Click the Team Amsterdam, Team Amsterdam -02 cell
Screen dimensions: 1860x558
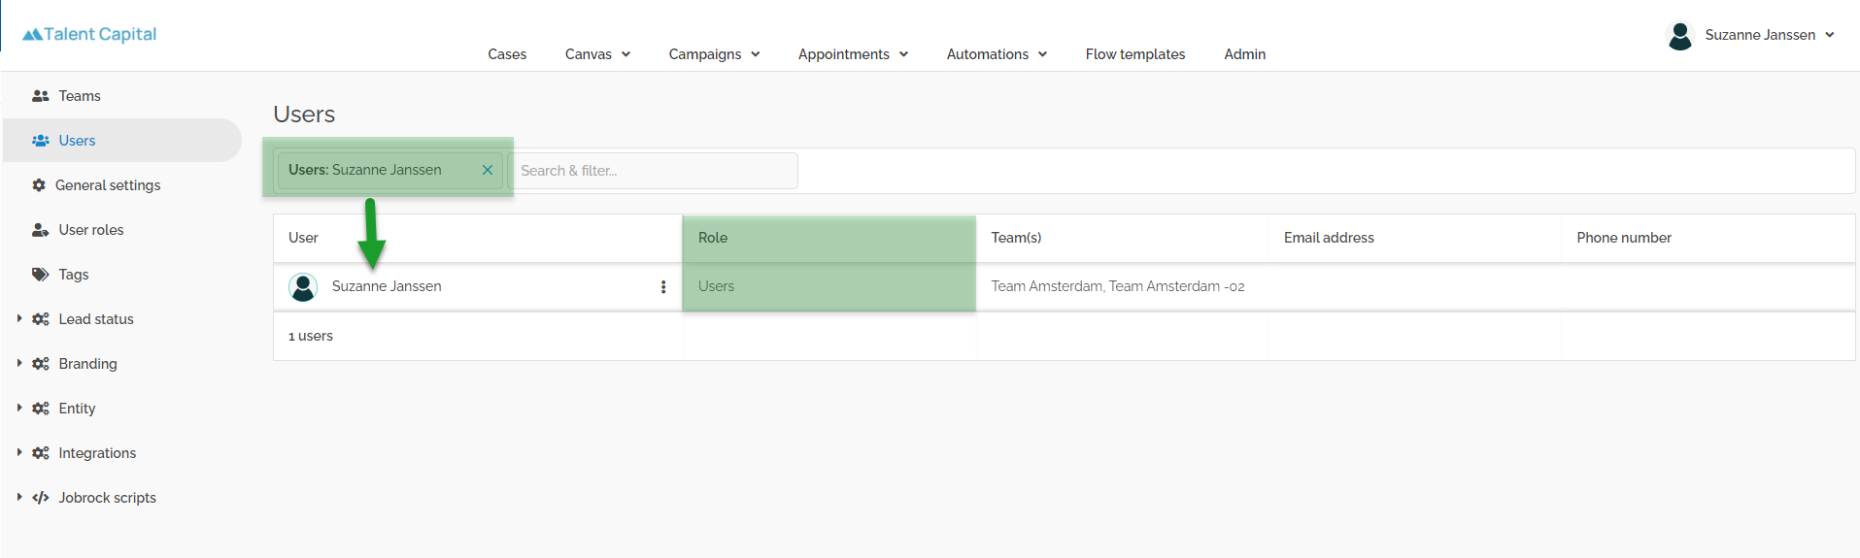pyautogui.click(x=1122, y=287)
